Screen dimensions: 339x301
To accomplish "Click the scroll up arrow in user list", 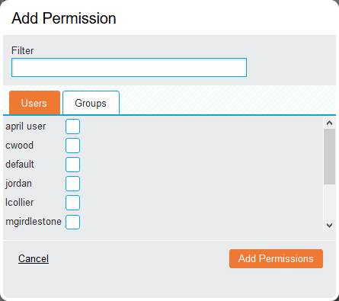I will click(x=329, y=123).
